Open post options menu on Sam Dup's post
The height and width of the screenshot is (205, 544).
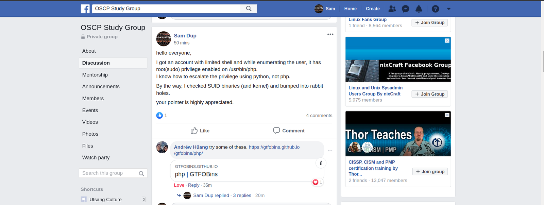coord(330,34)
